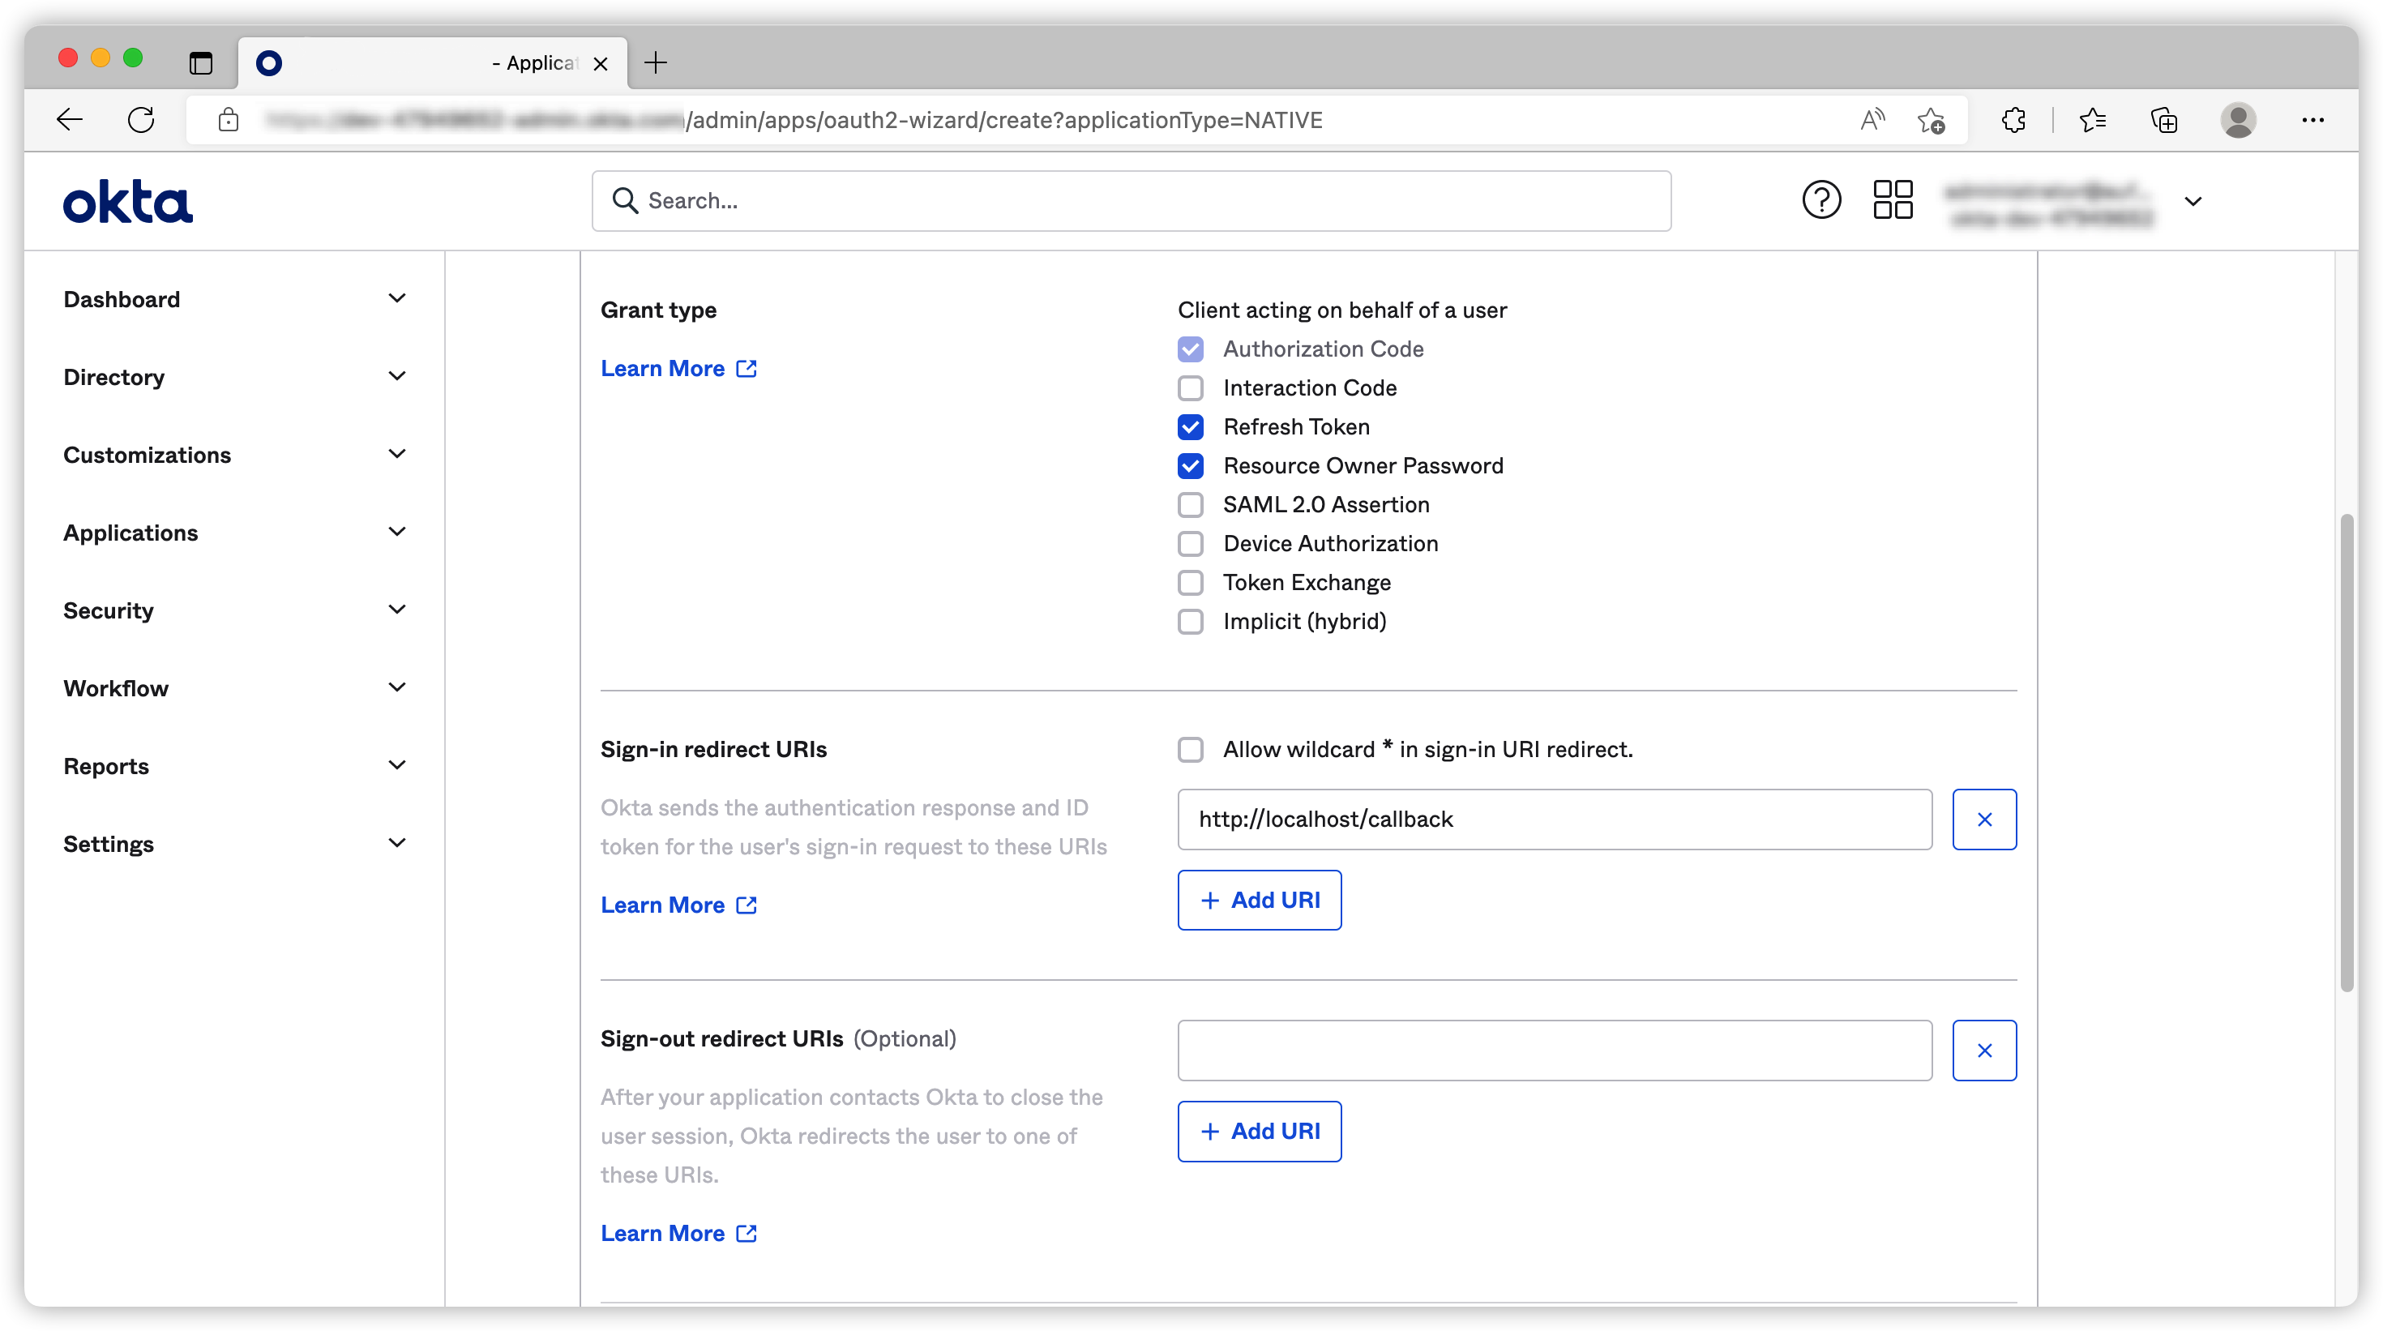2383x1331 pixels.
Task: Remove the empty sign-out redirect URI
Action: (x=1983, y=1050)
